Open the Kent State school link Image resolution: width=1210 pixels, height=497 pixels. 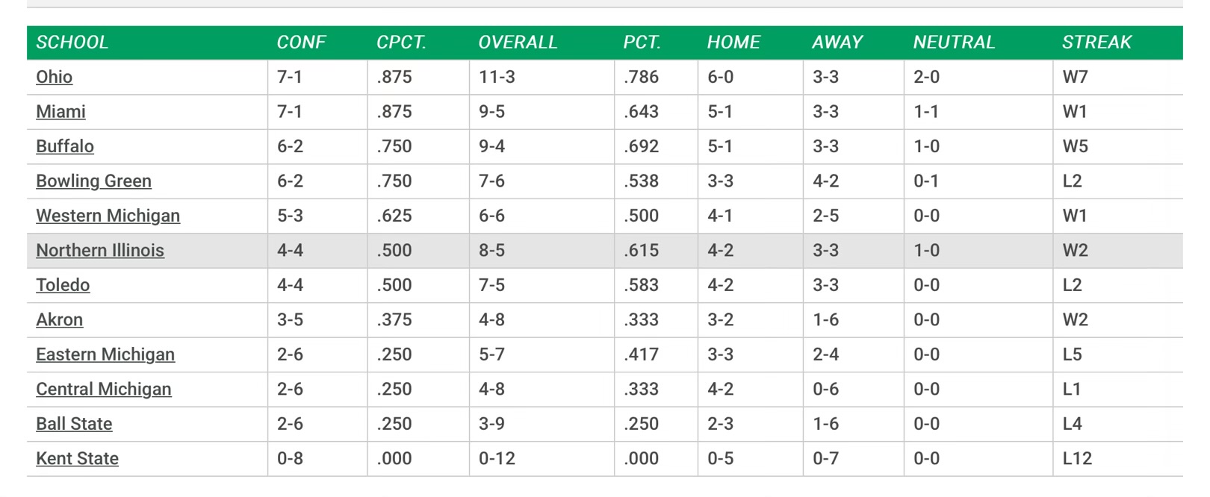click(77, 459)
